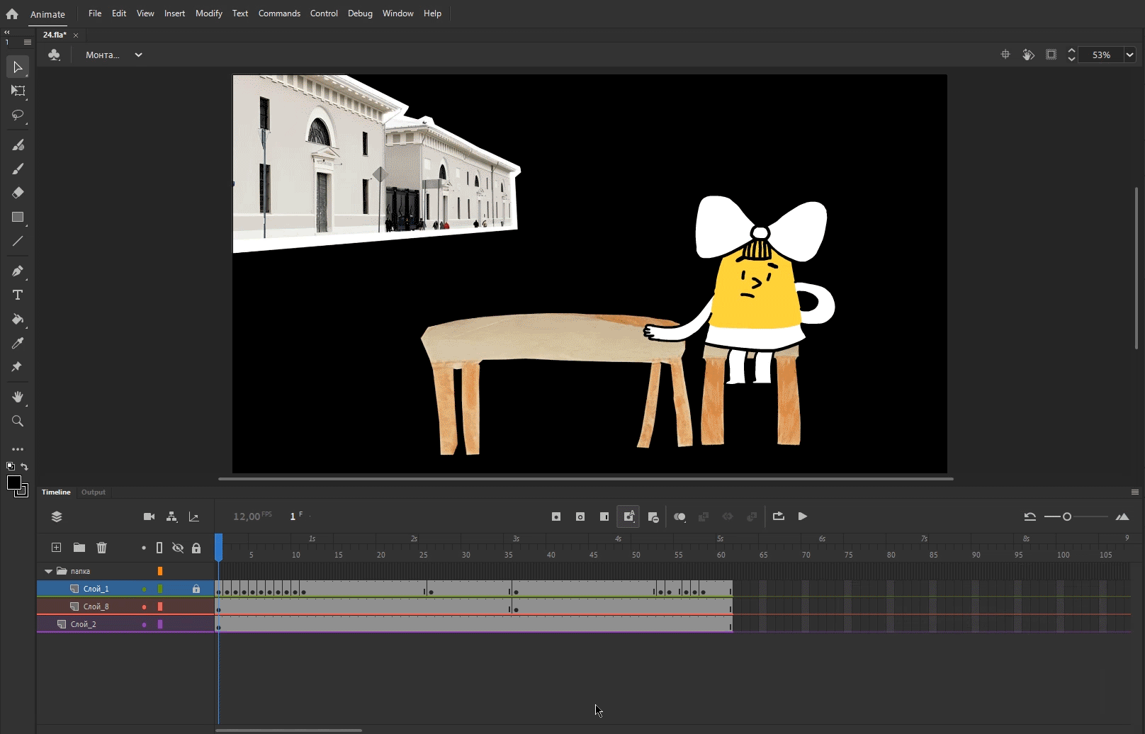The height and width of the screenshot is (734, 1145).
Task: Choose the Paint Bucket tool
Action: tap(18, 320)
